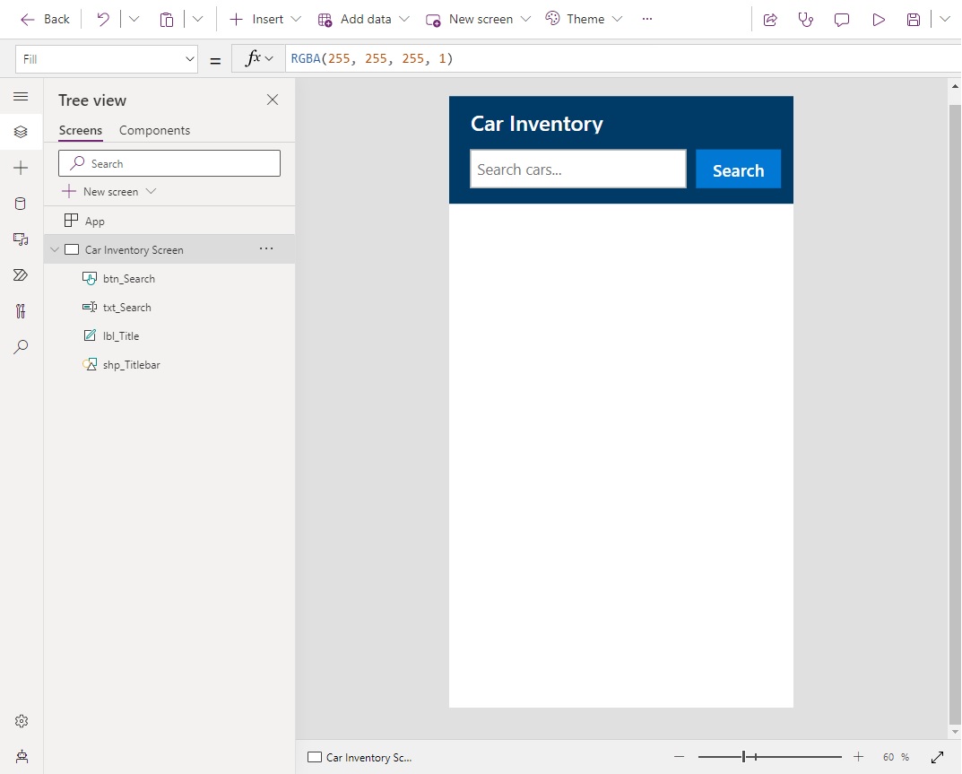Switch to the Components tab
Image resolution: width=962 pixels, height=774 pixels.
[154, 130]
